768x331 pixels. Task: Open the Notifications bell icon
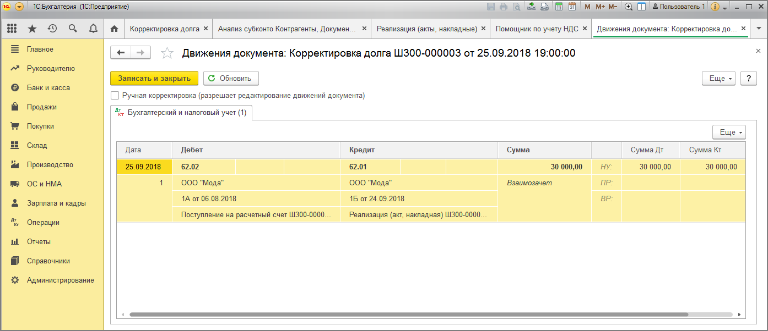point(93,29)
